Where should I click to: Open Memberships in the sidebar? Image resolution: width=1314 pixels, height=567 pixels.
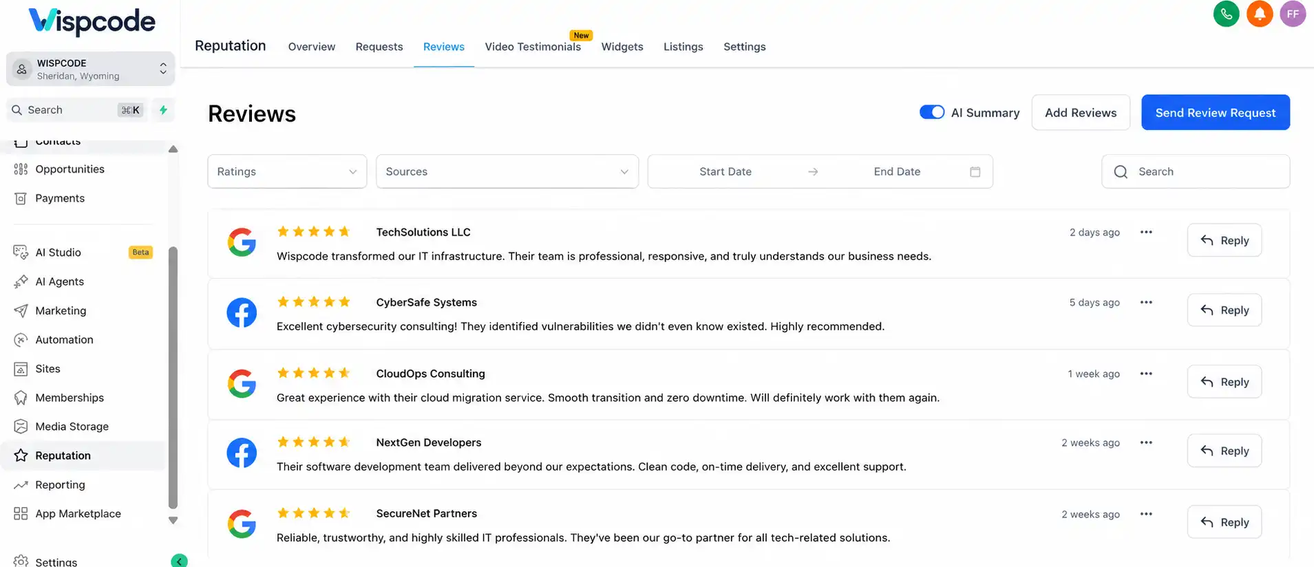click(x=70, y=398)
